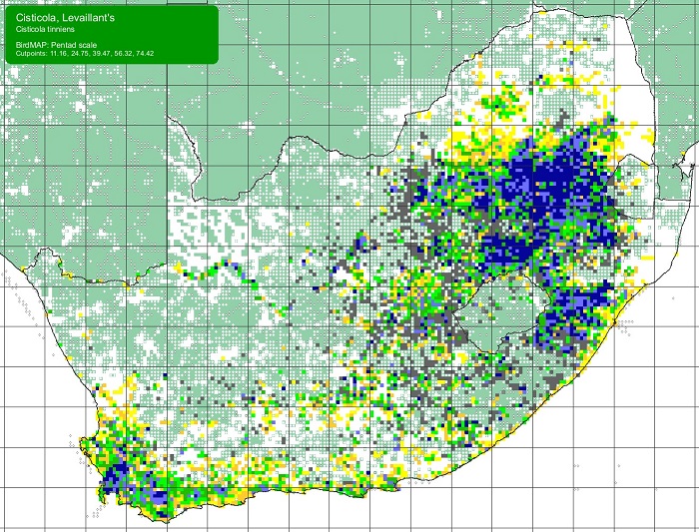Select the "BirdMAP: Pentad scale" label
Screen dimensions: 699x532
61,45
